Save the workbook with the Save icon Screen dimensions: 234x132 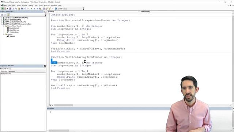[x=10, y=9]
